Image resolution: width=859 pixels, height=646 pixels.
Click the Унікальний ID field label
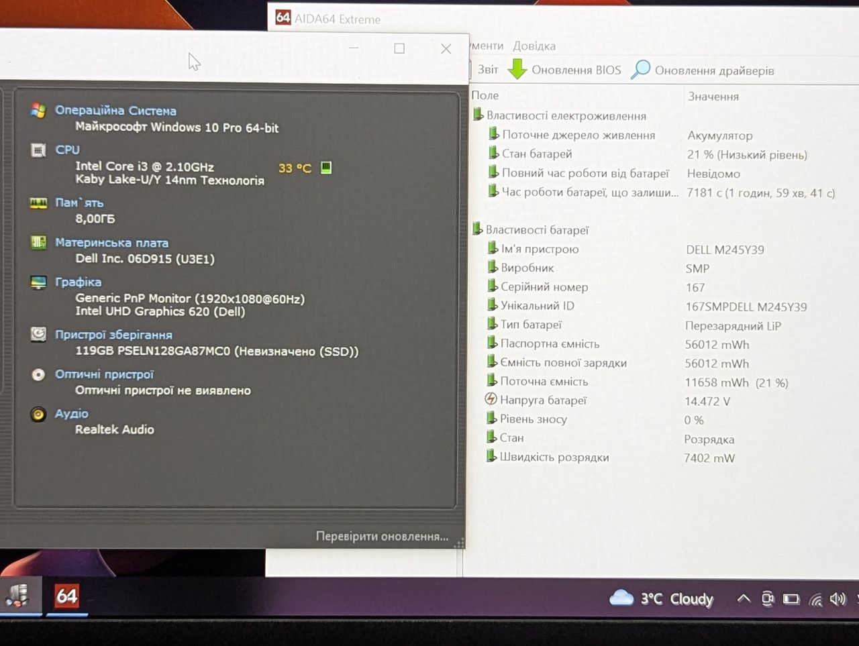[x=538, y=305]
